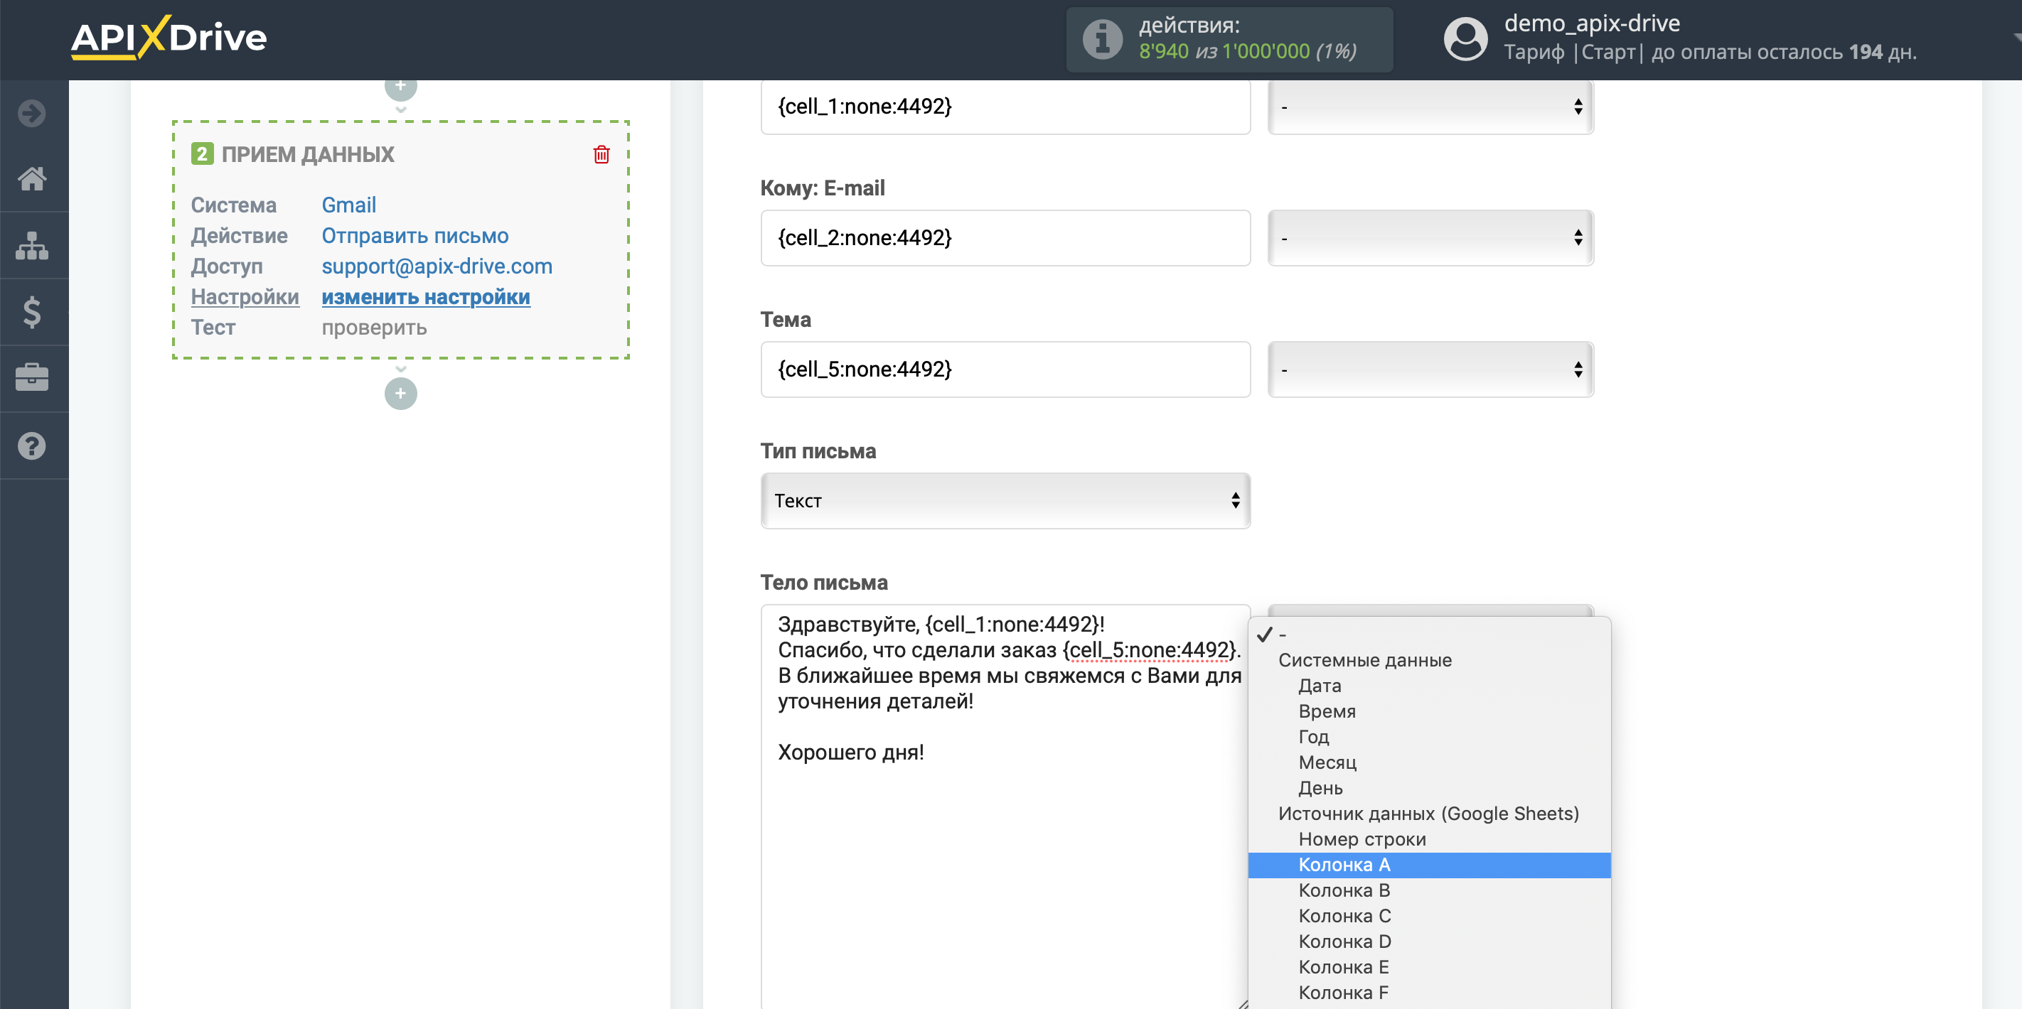Click the ПРИЕМ ДАННЫХ block title

[x=308, y=155]
